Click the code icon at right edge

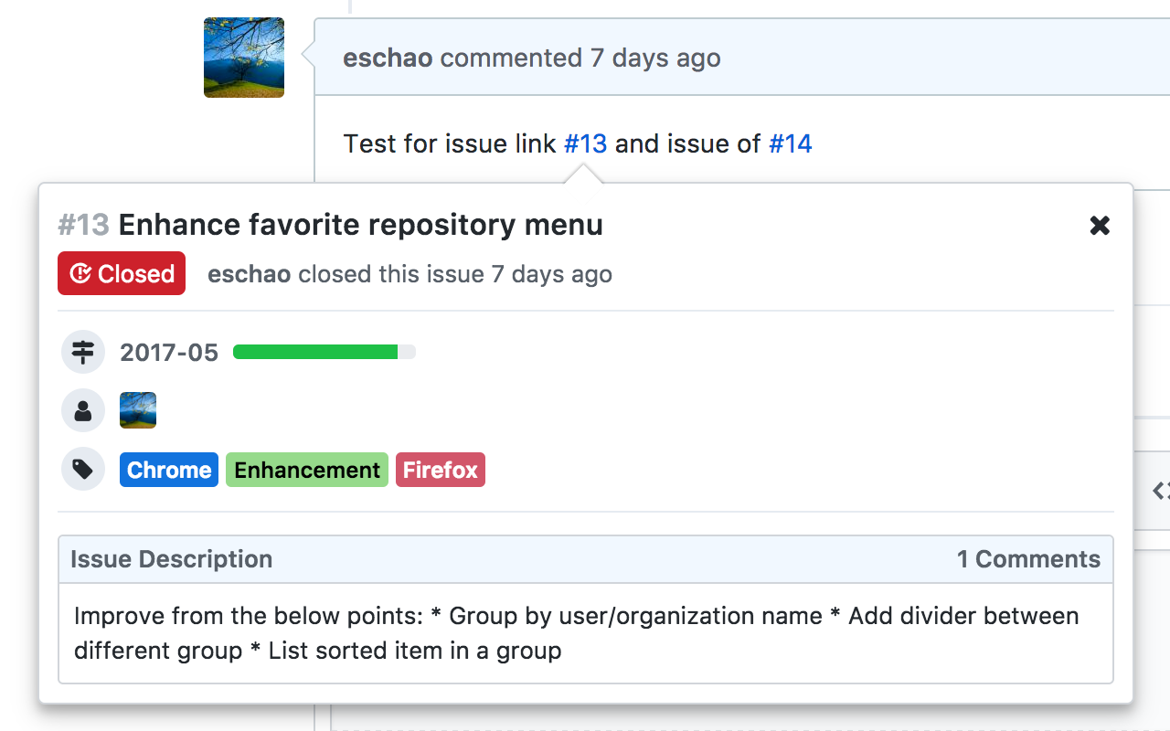[x=1160, y=491]
